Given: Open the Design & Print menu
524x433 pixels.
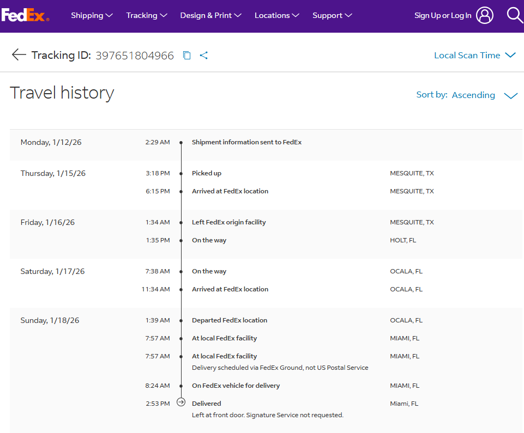Looking at the screenshot, I should pyautogui.click(x=210, y=15).
